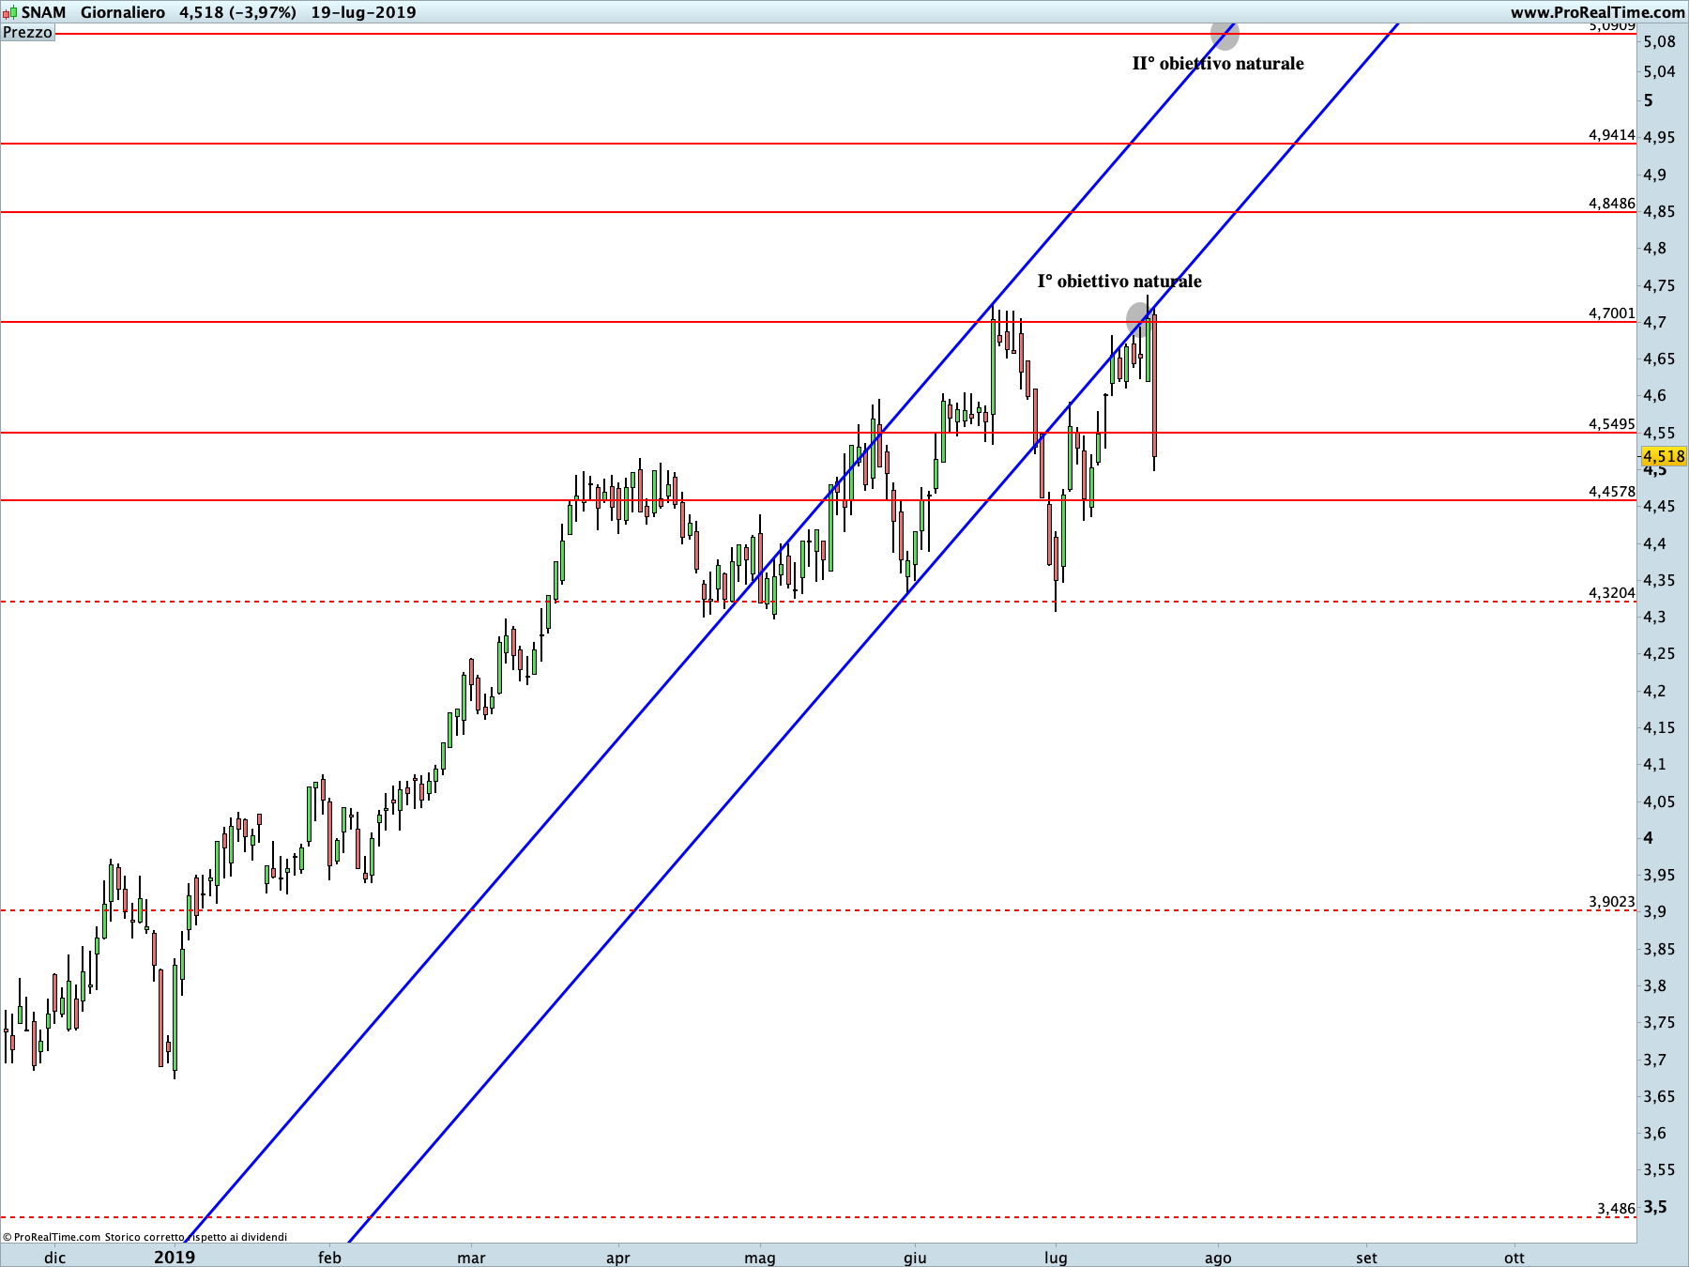Click the 4 price scale value

(1649, 838)
